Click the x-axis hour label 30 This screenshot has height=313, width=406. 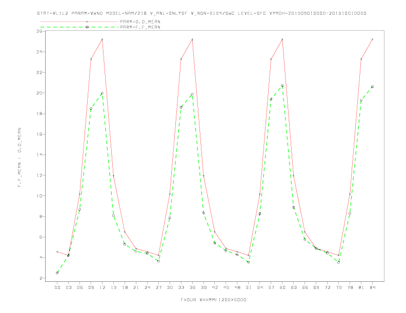(x=170, y=287)
